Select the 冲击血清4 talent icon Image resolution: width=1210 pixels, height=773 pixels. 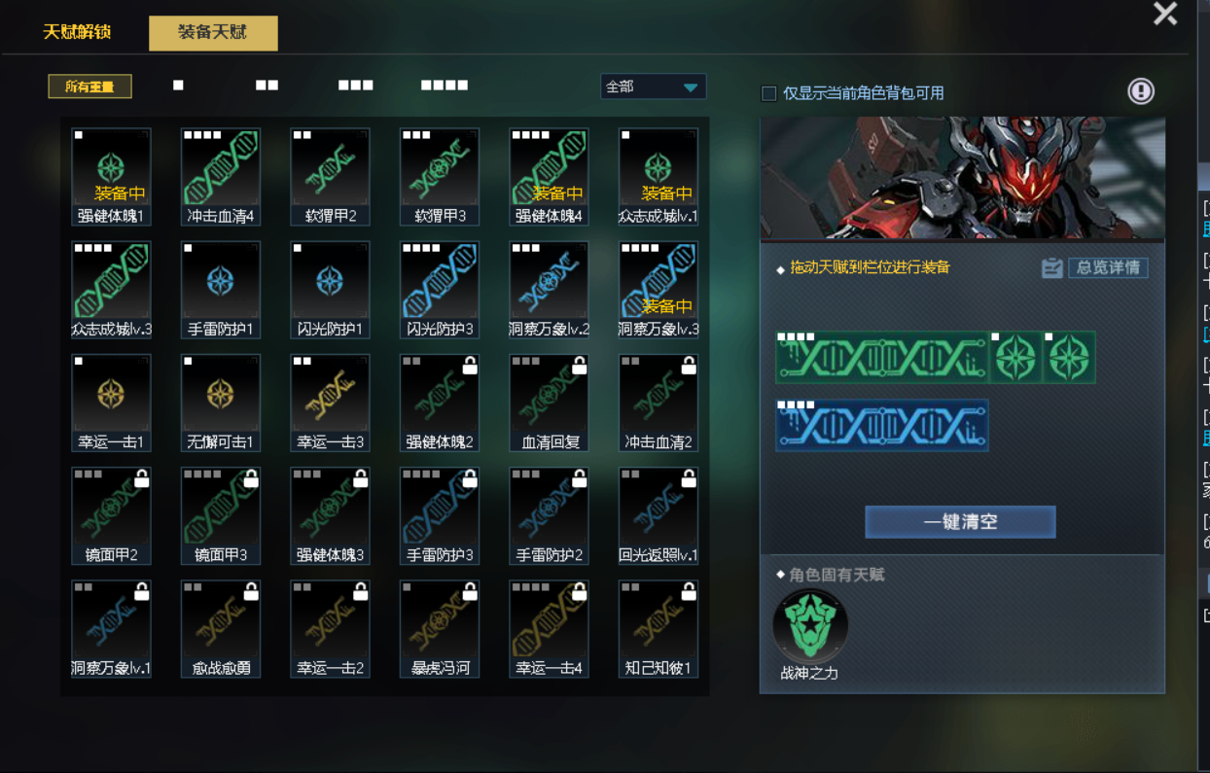pyautogui.click(x=221, y=177)
